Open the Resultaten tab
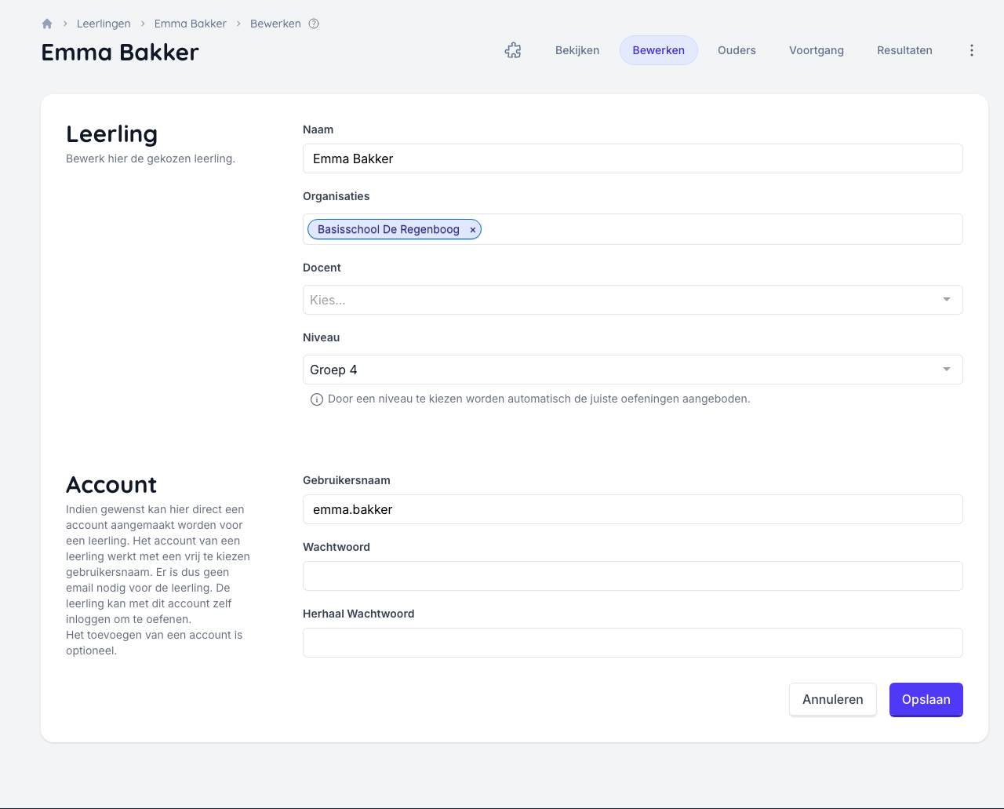The height and width of the screenshot is (809, 1004). [904, 50]
